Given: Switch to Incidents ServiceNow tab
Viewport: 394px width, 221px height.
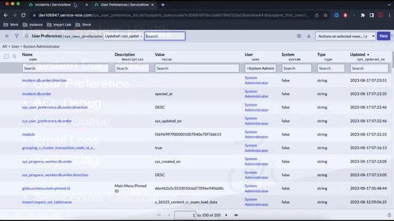Looking at the screenshot, I should point(53,5).
